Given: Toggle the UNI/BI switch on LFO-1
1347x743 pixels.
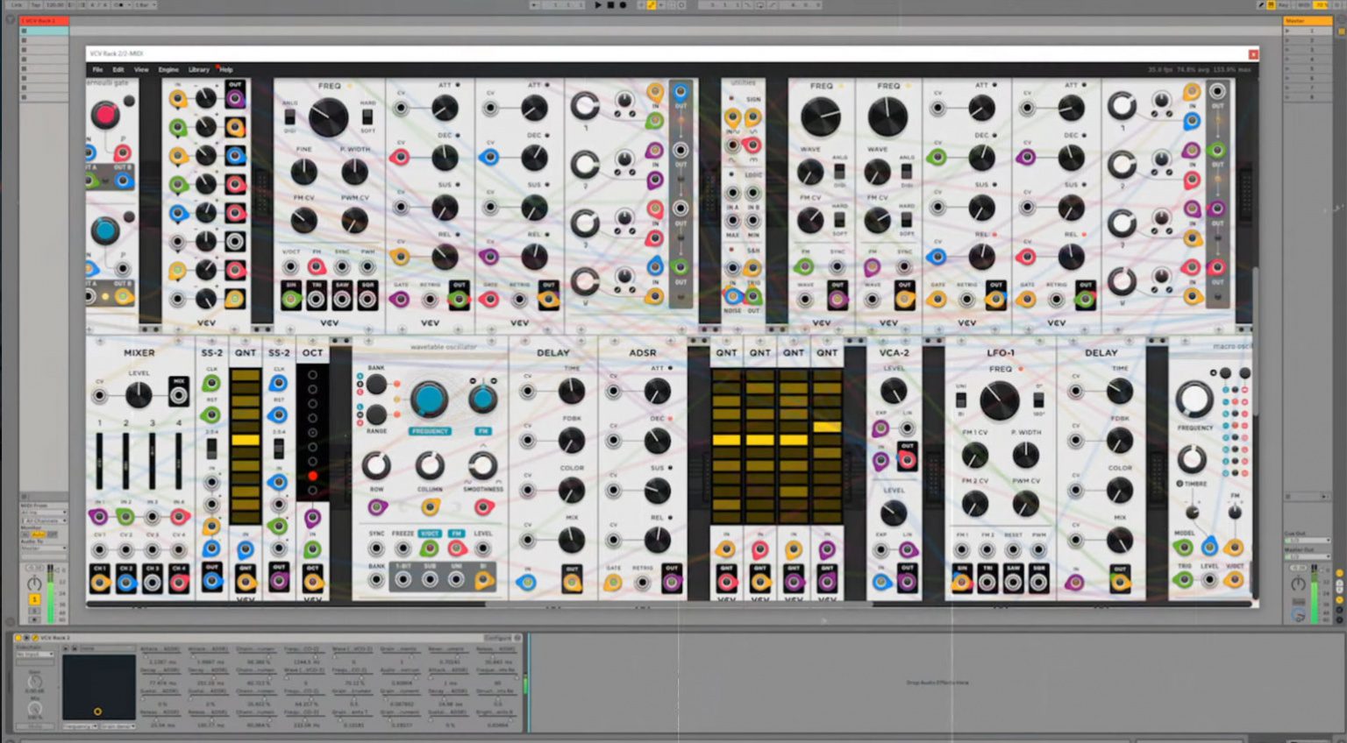Looking at the screenshot, I should click(x=961, y=398).
